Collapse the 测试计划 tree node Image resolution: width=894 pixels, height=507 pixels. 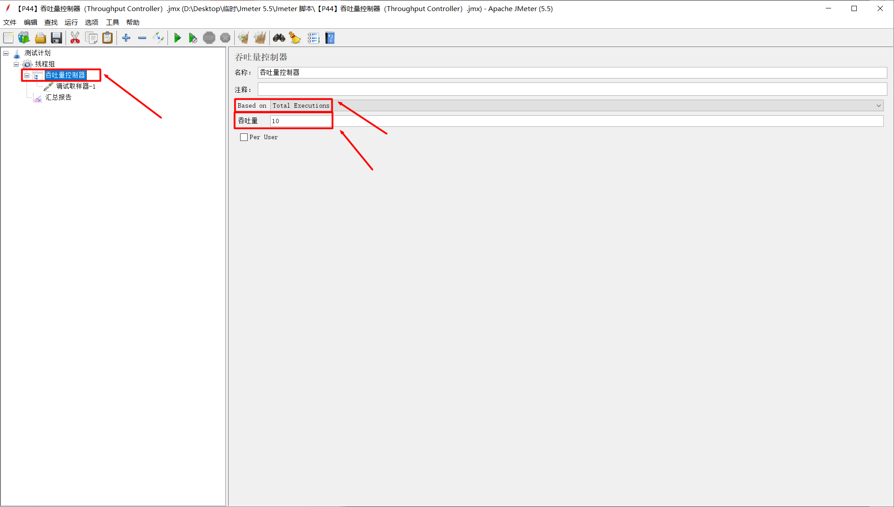pyautogui.click(x=6, y=53)
